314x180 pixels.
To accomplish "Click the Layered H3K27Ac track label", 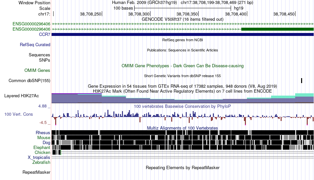I will pos(21,96).
